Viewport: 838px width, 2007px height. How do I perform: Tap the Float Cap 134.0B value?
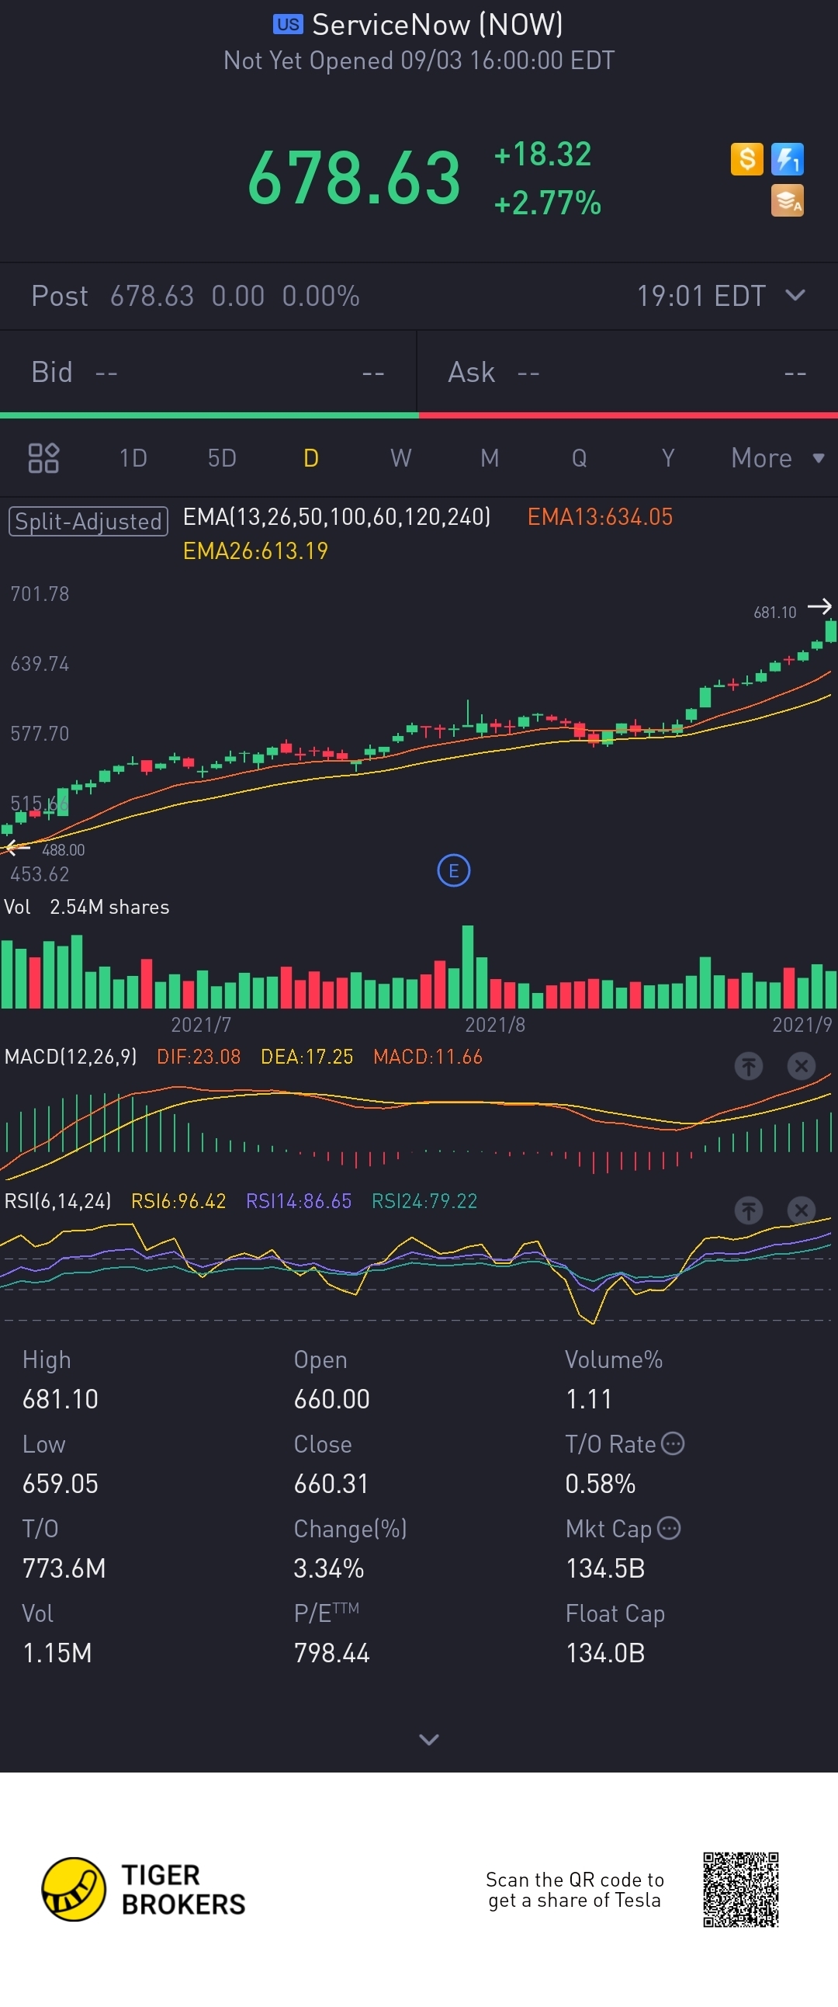click(605, 1652)
